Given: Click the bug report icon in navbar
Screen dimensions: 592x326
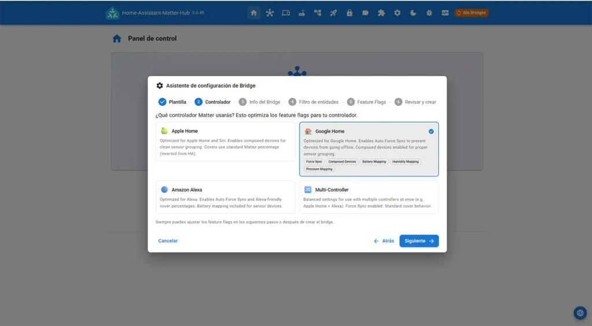Looking at the screenshot, I should tap(430, 13).
